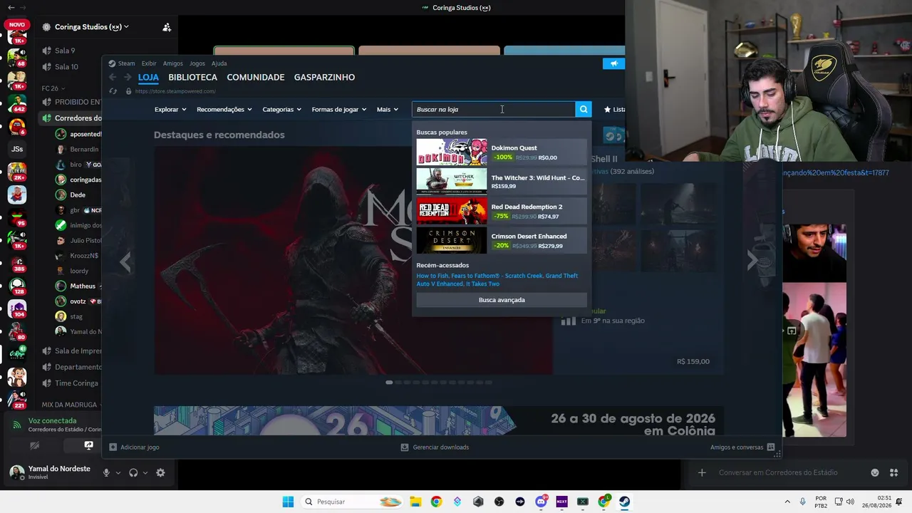Open File Explorer from the taskbar
Screen dimensions: 912x513
415,502
